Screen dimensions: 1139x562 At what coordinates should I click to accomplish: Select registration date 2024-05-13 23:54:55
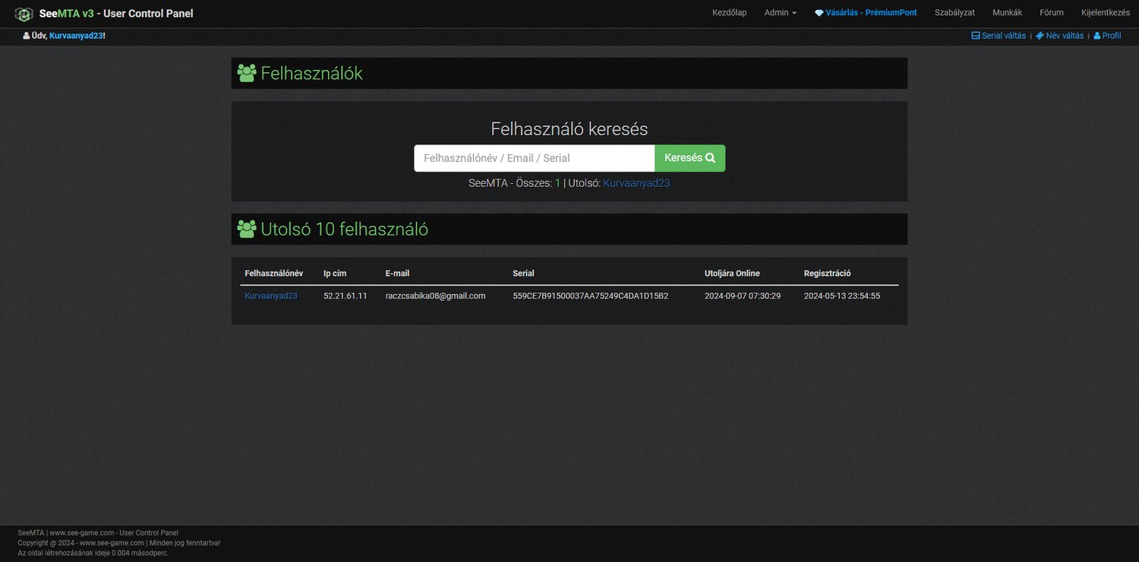pyautogui.click(x=842, y=296)
